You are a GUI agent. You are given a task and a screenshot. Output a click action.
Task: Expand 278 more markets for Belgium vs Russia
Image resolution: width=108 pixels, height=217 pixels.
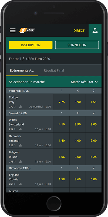12,161
